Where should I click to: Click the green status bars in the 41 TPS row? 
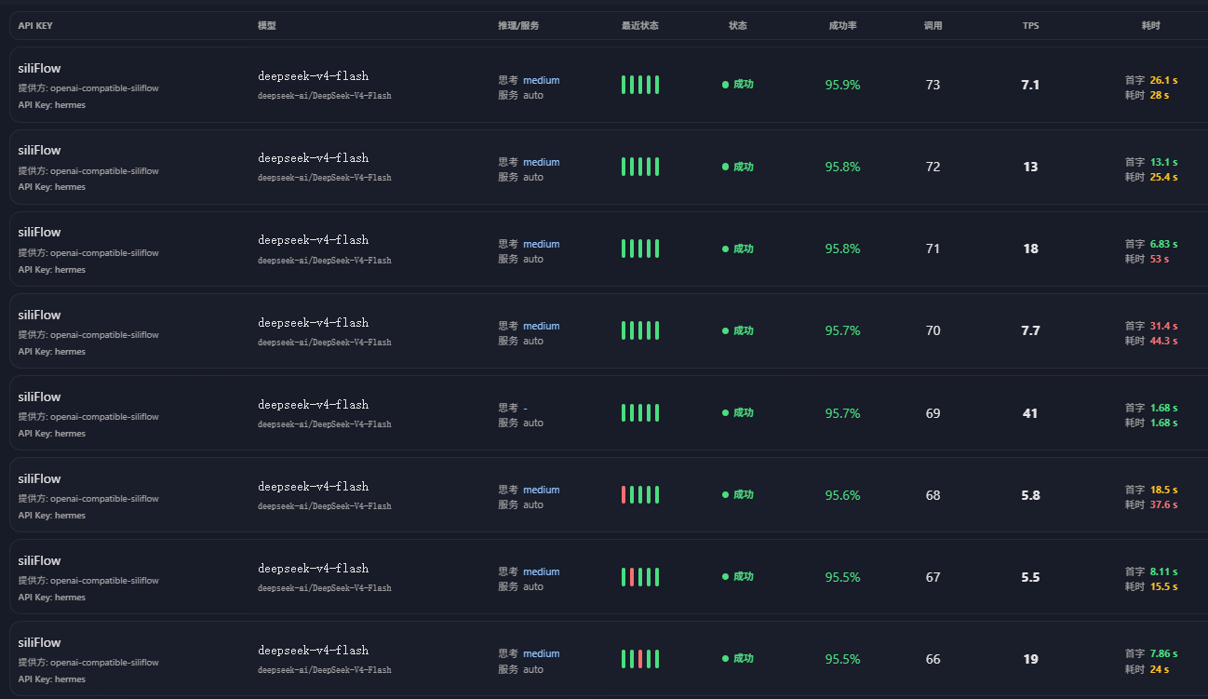[640, 413]
